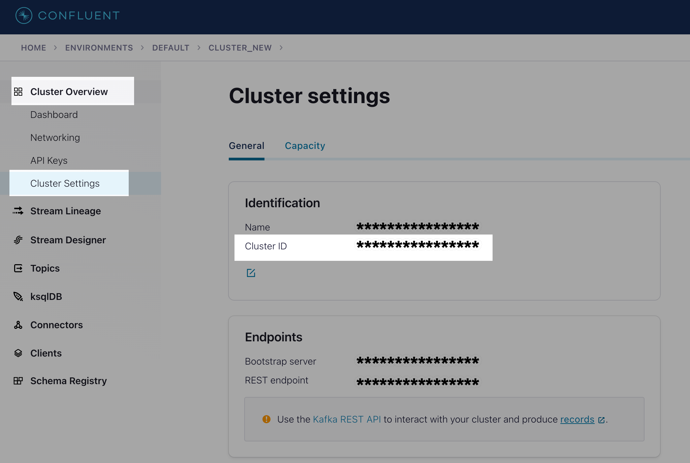Click chevron between HOME and ENVIRONMENTS
The height and width of the screenshot is (463, 690).
click(x=56, y=48)
